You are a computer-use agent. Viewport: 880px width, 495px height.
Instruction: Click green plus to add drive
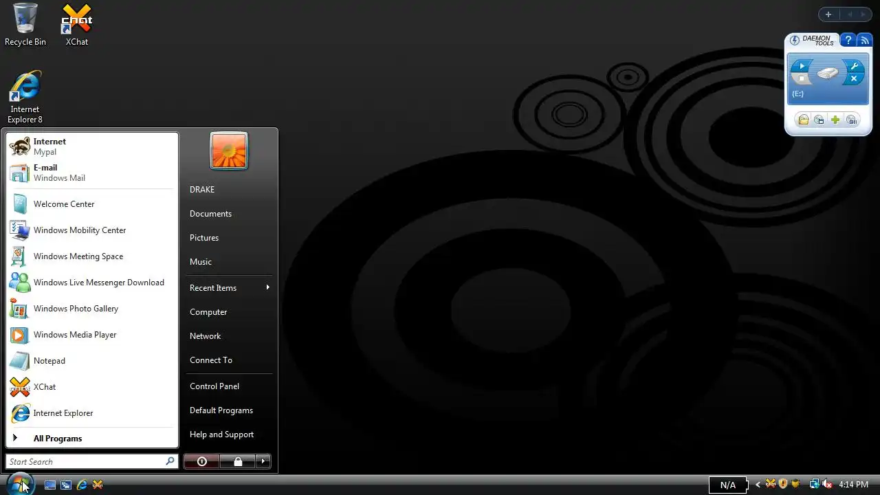pos(835,120)
